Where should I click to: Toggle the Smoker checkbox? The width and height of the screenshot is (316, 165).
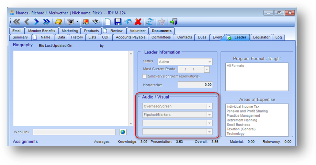[145, 76]
